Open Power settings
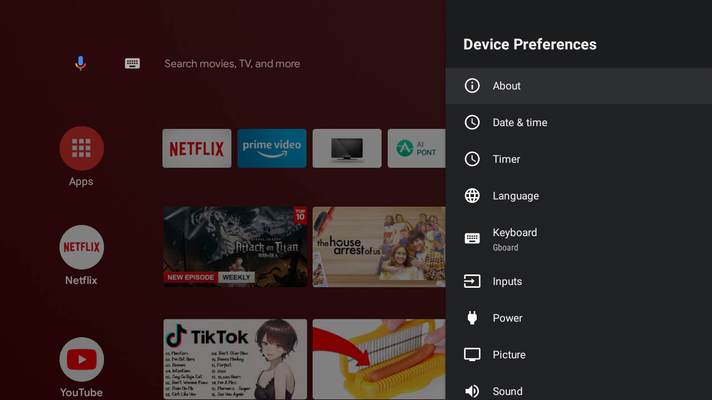This screenshot has height=400, width=712. (578, 318)
